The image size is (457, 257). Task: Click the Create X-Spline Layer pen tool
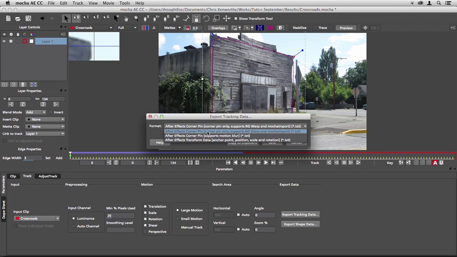pos(146,18)
